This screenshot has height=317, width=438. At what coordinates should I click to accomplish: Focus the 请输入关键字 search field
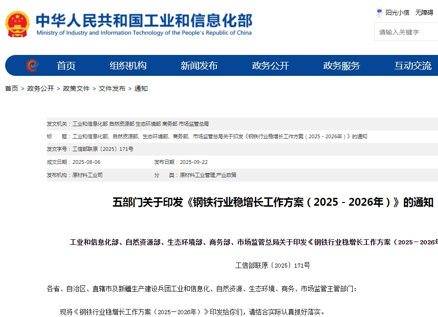(x=405, y=32)
